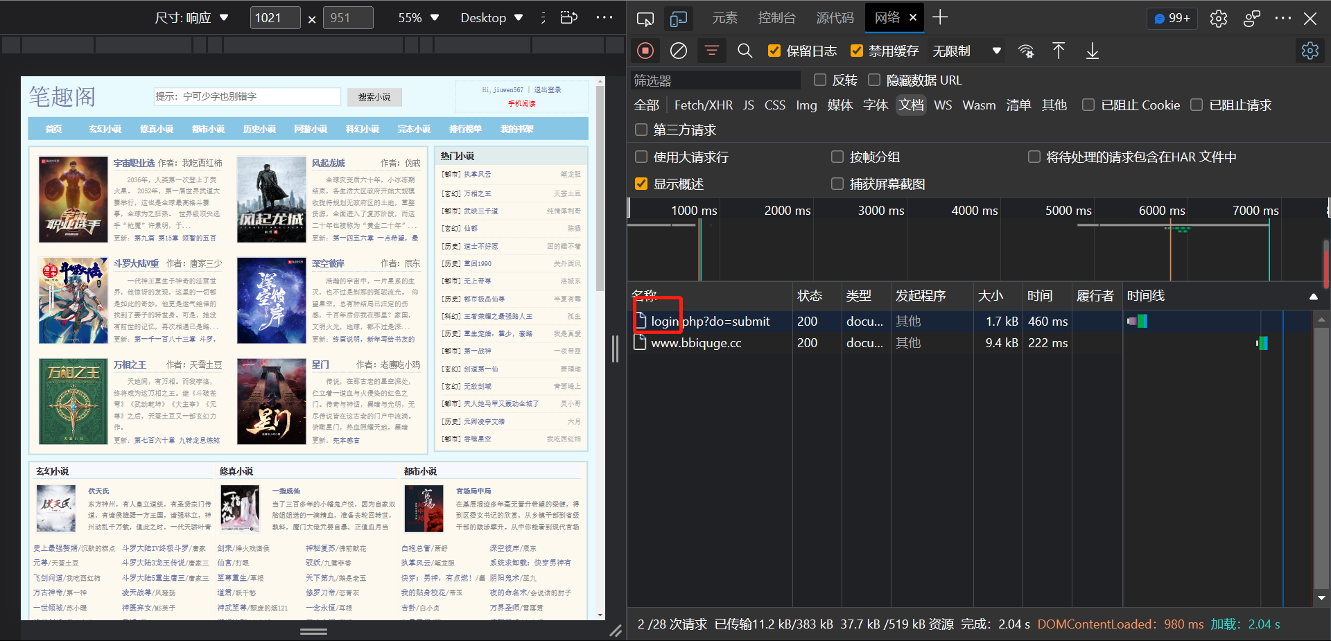
Task: Click the customize DevTools activity icon
Action: point(1251,19)
